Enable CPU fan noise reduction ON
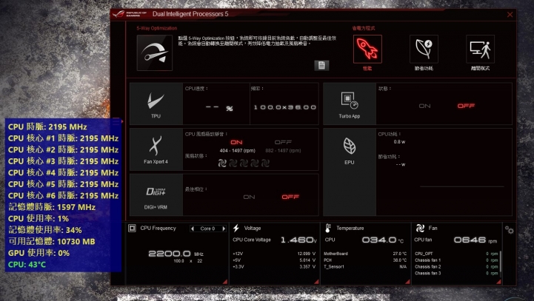 [x=236, y=142]
